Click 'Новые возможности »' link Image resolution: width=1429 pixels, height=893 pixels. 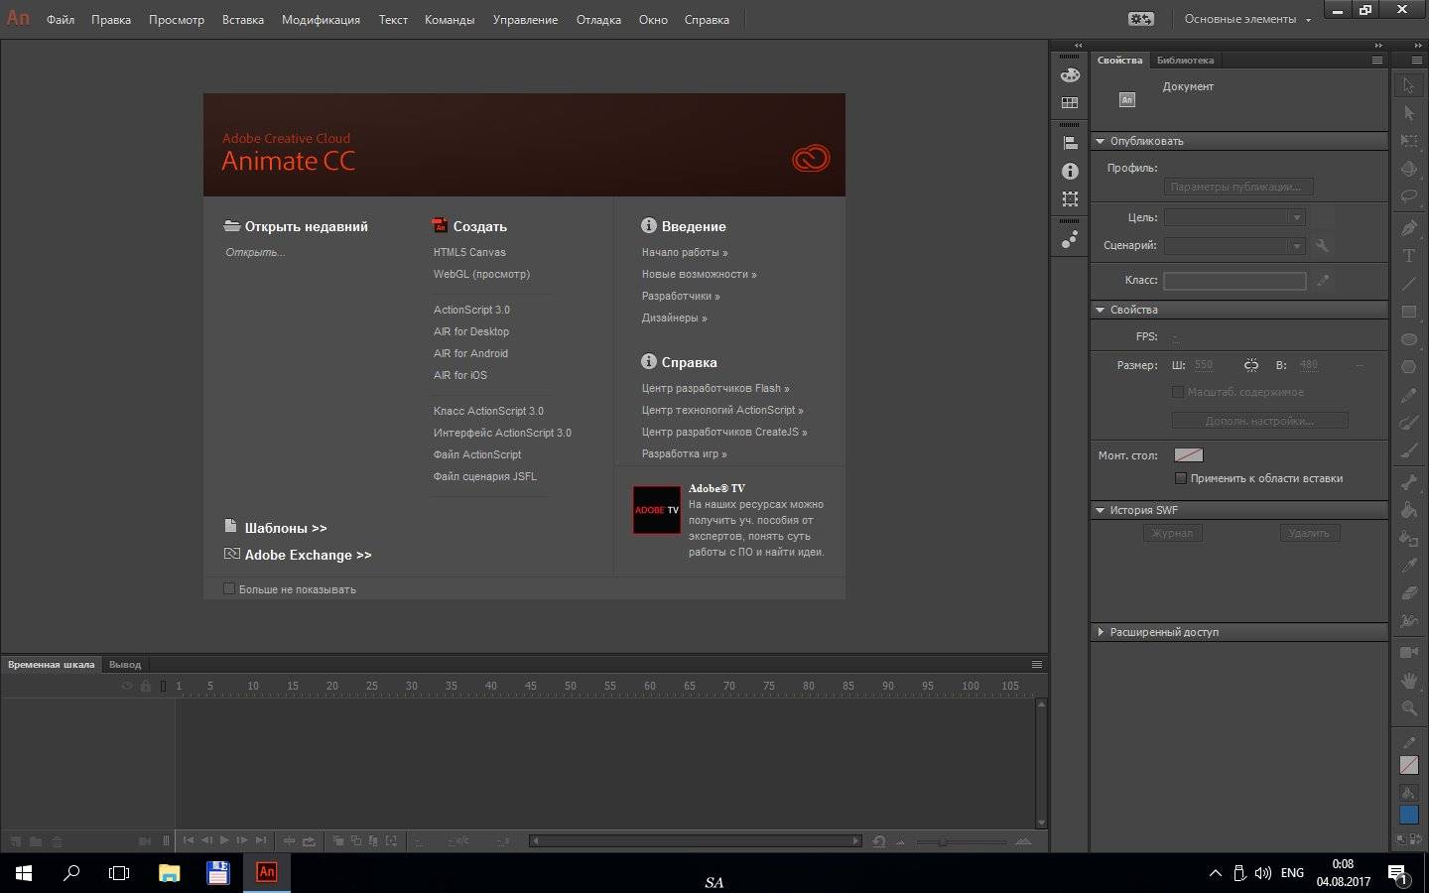[x=699, y=274]
